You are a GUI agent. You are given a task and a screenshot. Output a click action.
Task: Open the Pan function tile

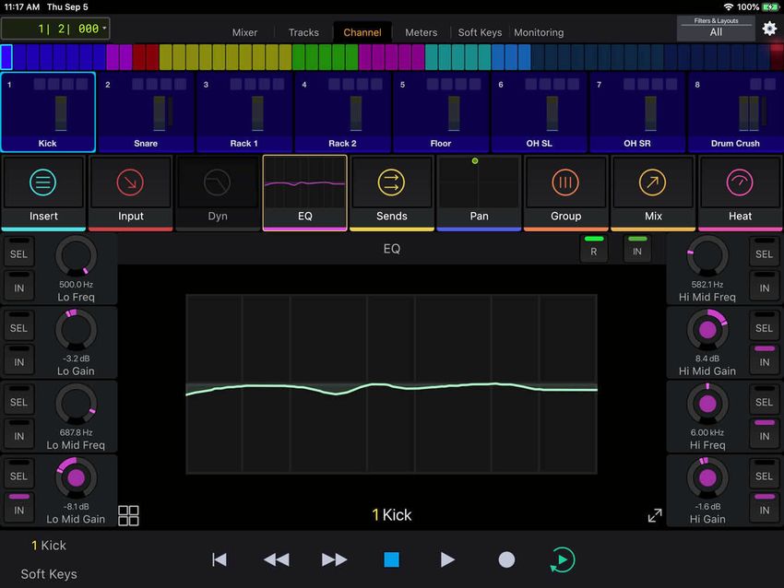479,193
